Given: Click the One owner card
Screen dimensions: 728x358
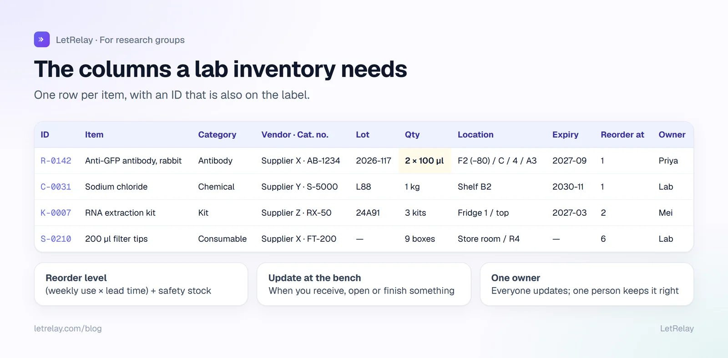Looking at the screenshot, I should pyautogui.click(x=587, y=284).
